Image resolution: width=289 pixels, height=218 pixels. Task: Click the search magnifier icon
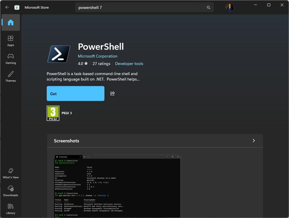coord(208,7)
